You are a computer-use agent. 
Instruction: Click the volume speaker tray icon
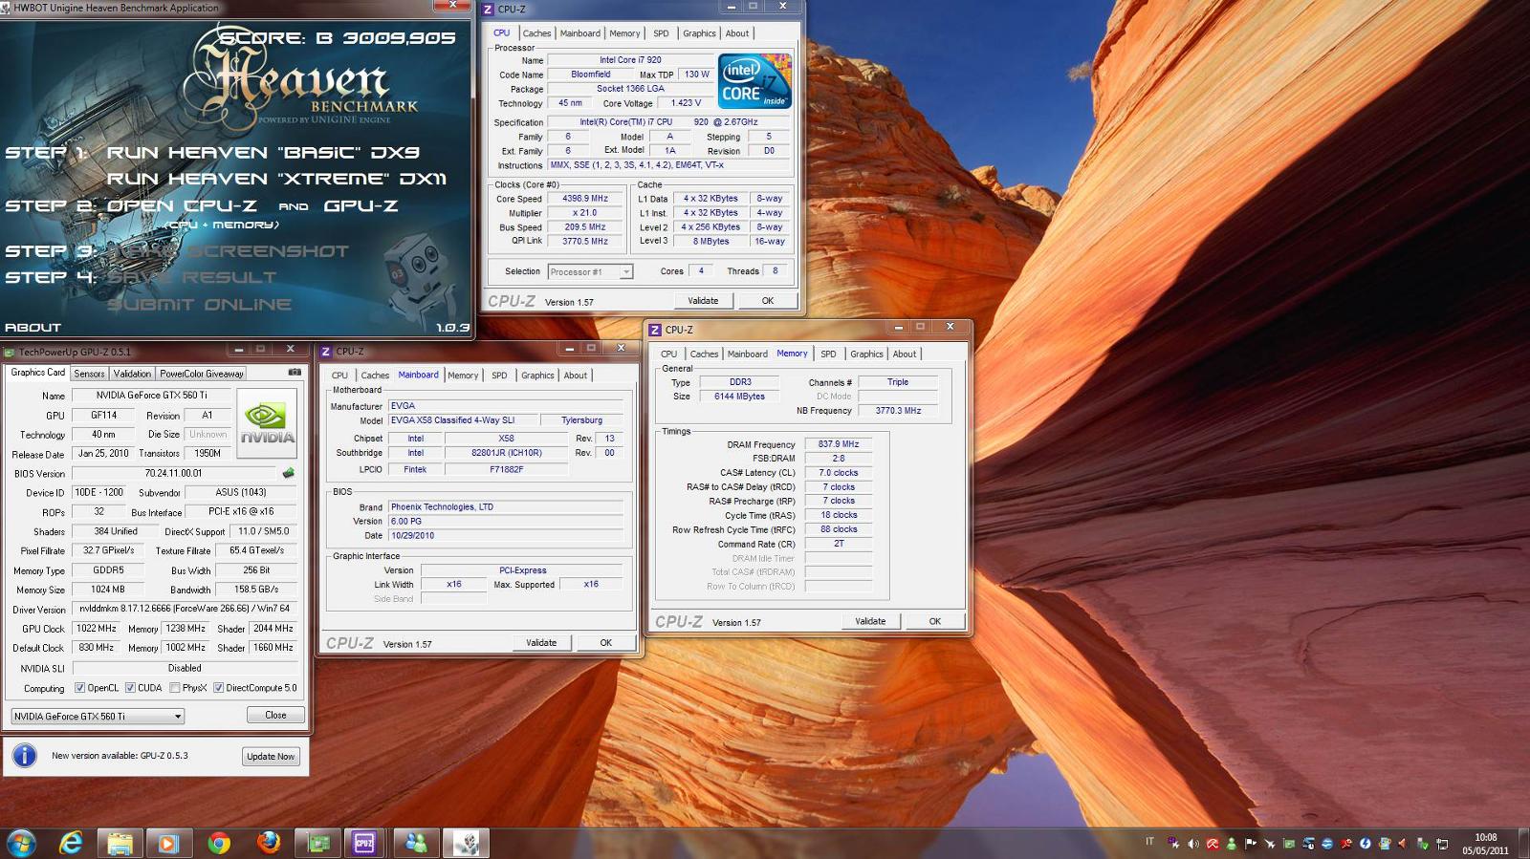(1192, 844)
